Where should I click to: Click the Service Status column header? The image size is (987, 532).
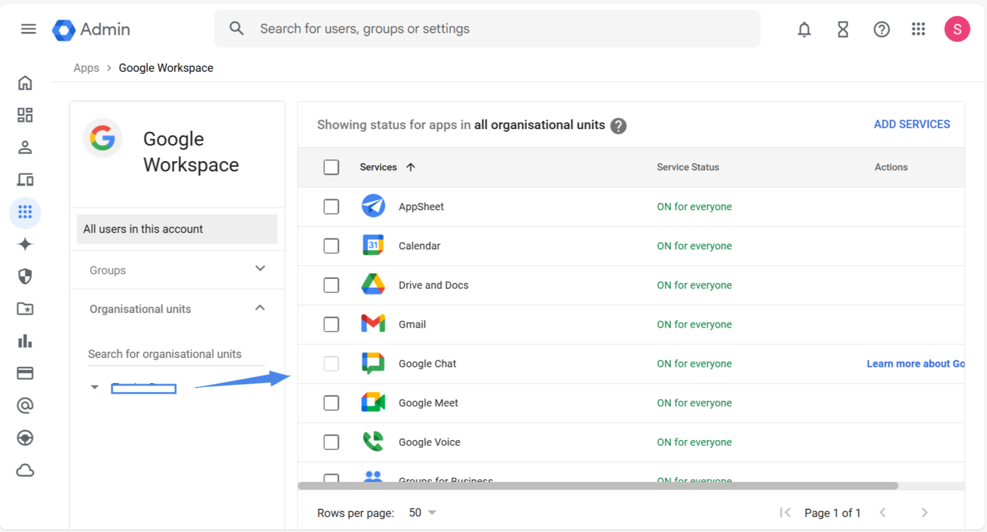pos(688,167)
